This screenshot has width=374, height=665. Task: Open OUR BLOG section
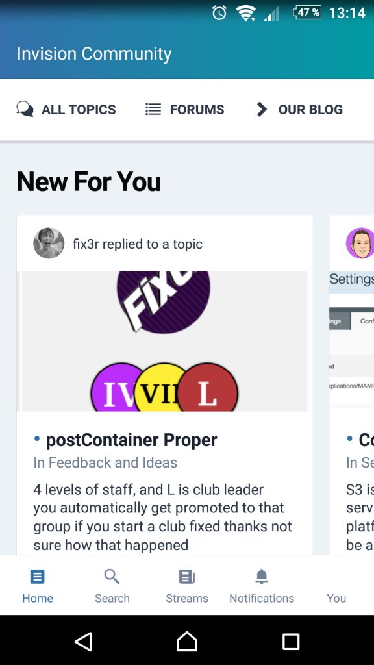pyautogui.click(x=310, y=109)
